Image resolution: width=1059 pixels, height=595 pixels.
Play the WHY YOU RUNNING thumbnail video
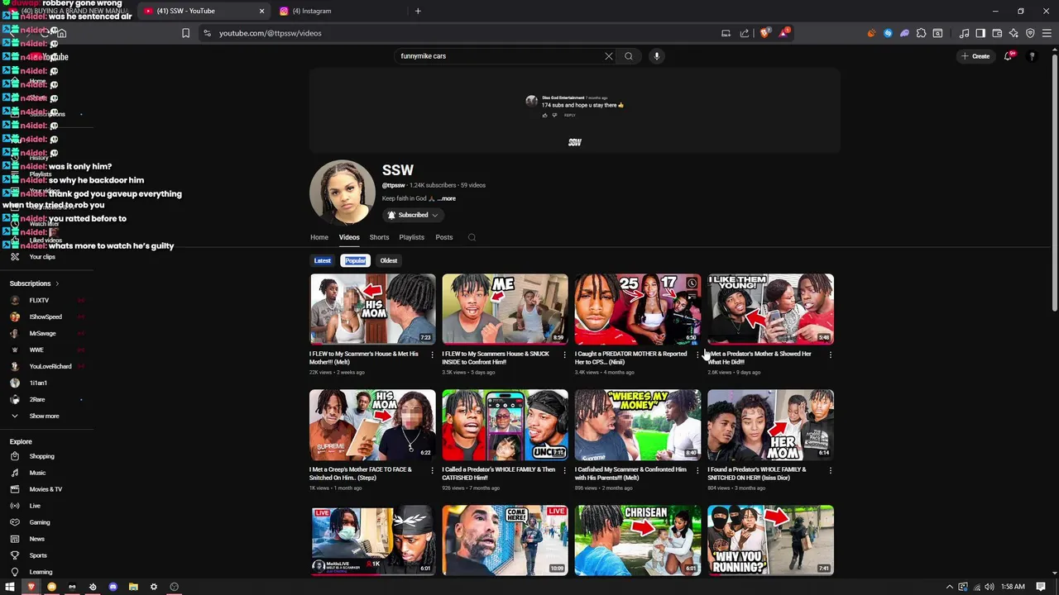tap(770, 540)
